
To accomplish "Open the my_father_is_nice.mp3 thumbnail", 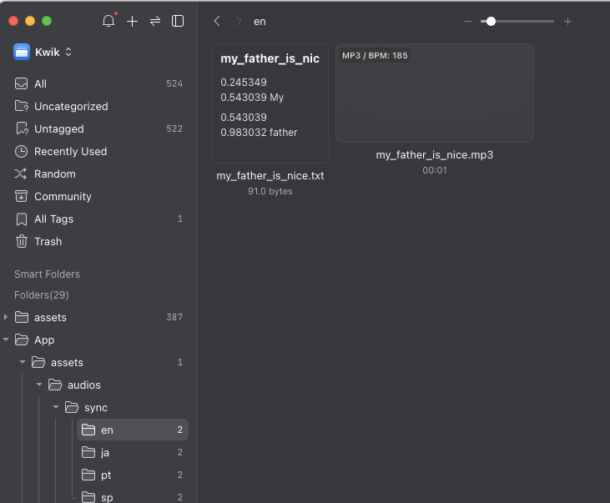I will (435, 93).
